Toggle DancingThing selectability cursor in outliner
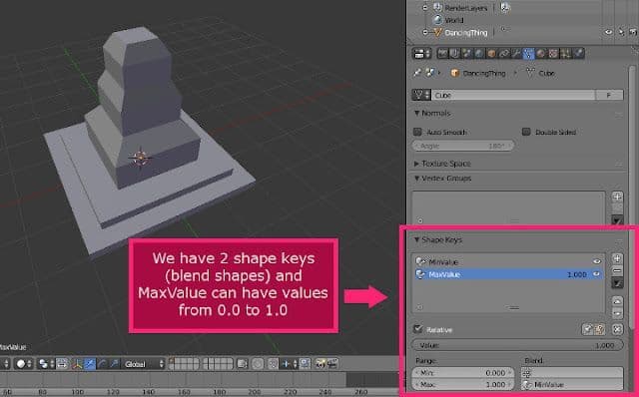 point(621,32)
